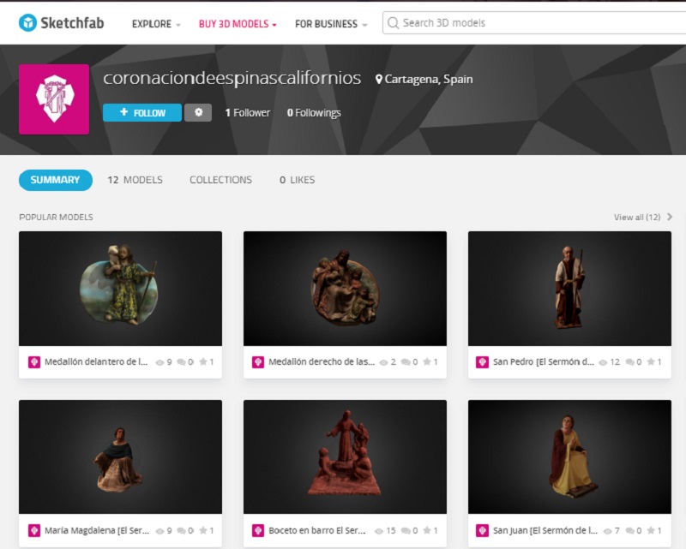Click the View all chevron arrow
Image resolution: width=686 pixels, height=549 pixels.
(670, 217)
